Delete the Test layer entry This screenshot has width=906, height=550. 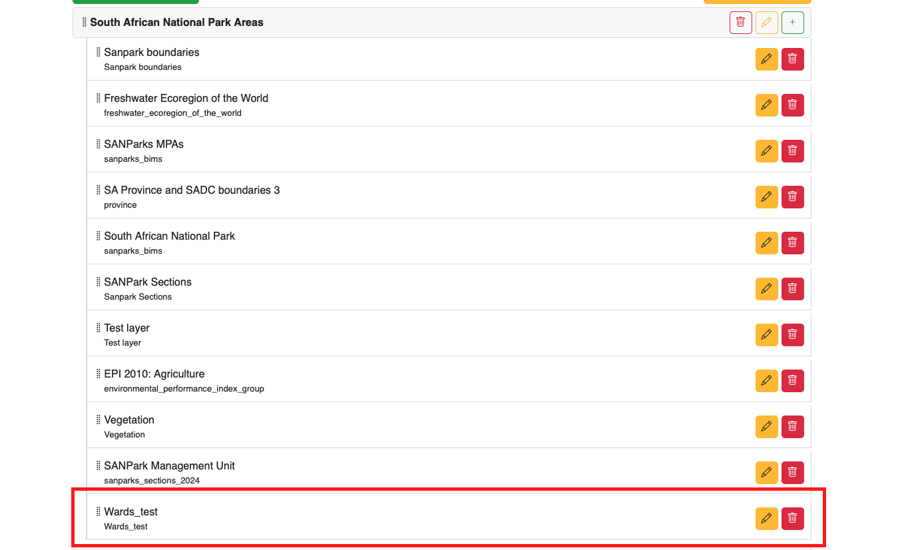pyautogui.click(x=792, y=335)
